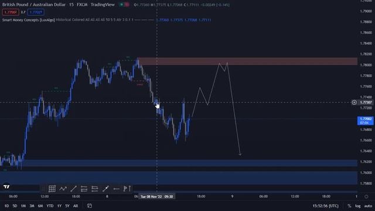The height and width of the screenshot is (211, 375).
Task: Switch chart range to 5D
Action: tap(15, 206)
